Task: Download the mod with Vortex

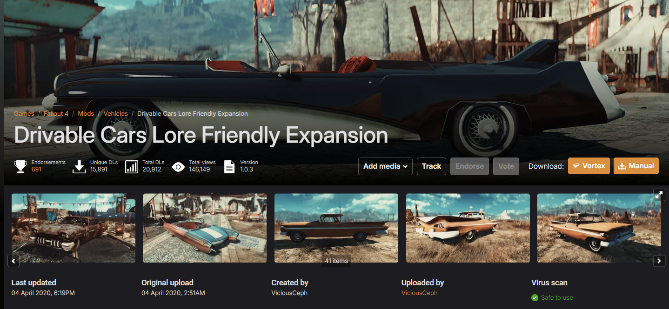Action: pyautogui.click(x=589, y=166)
